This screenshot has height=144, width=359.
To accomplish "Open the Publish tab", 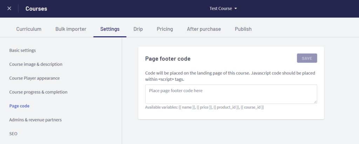I will (x=243, y=29).
